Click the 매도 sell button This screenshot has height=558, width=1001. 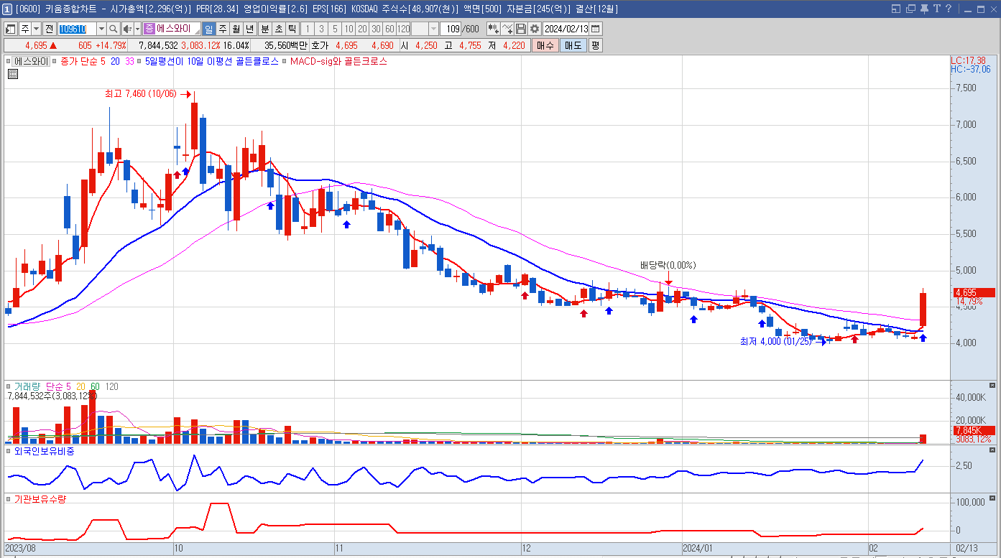573,45
